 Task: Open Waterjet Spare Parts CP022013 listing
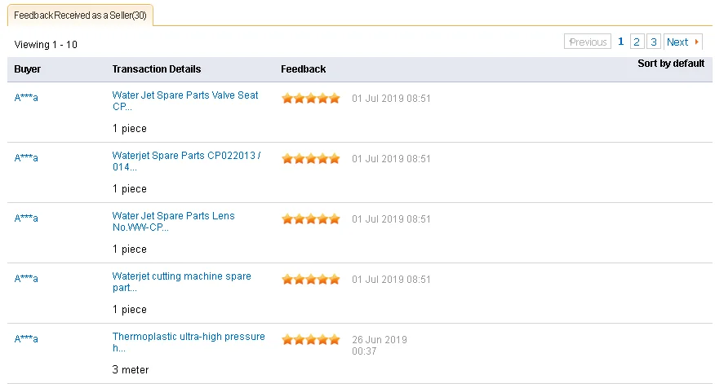tap(186, 161)
